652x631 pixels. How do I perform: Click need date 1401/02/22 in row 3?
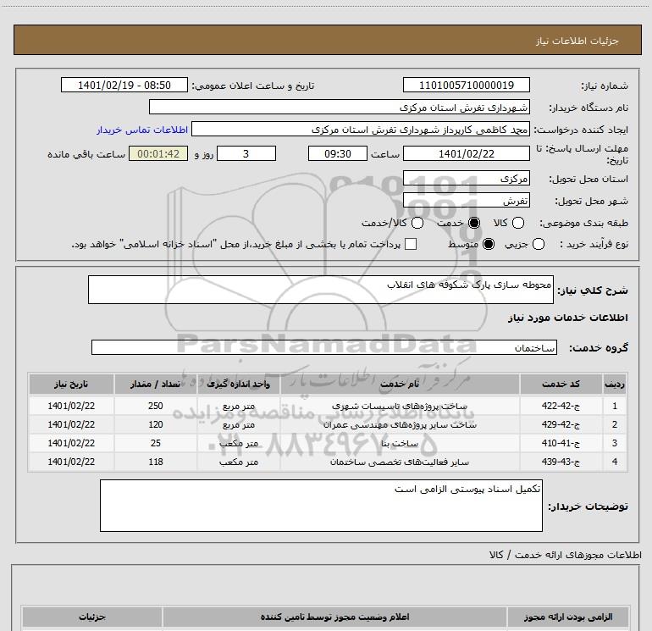point(71,444)
